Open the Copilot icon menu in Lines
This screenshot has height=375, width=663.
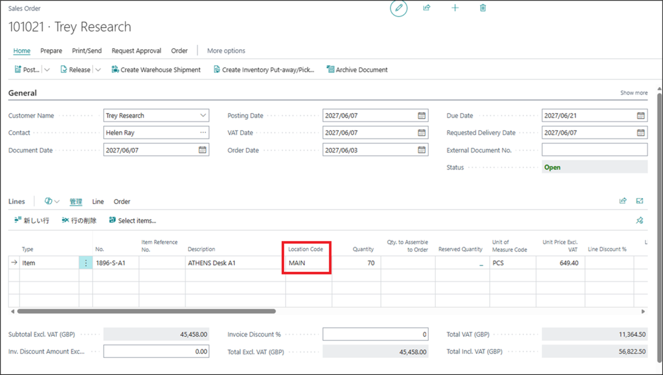52,202
